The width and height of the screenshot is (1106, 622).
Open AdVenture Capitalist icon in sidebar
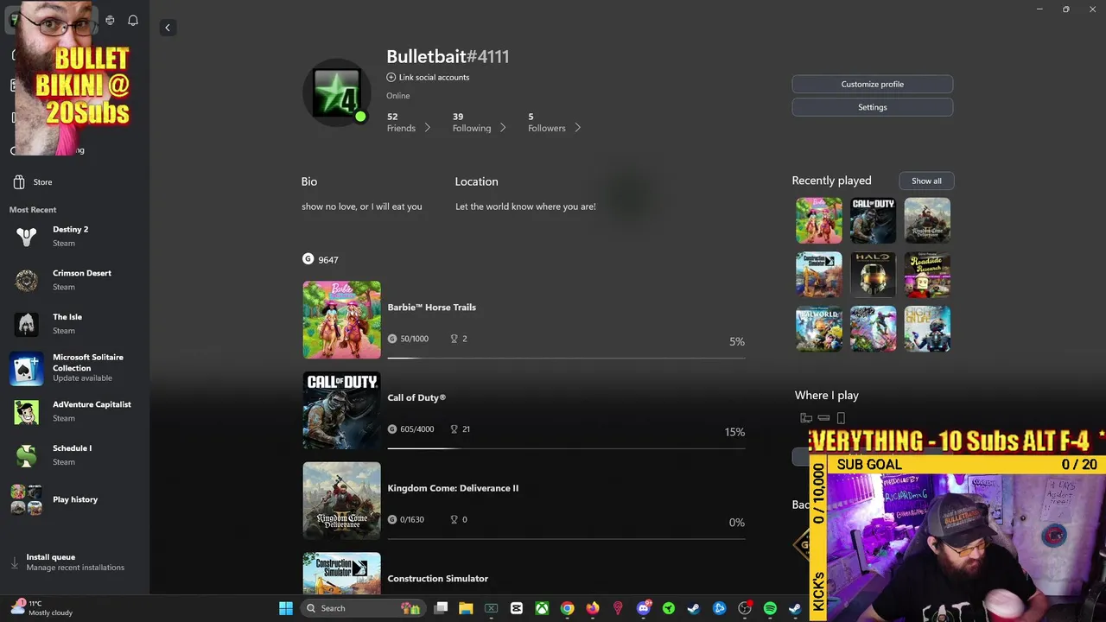coord(26,412)
